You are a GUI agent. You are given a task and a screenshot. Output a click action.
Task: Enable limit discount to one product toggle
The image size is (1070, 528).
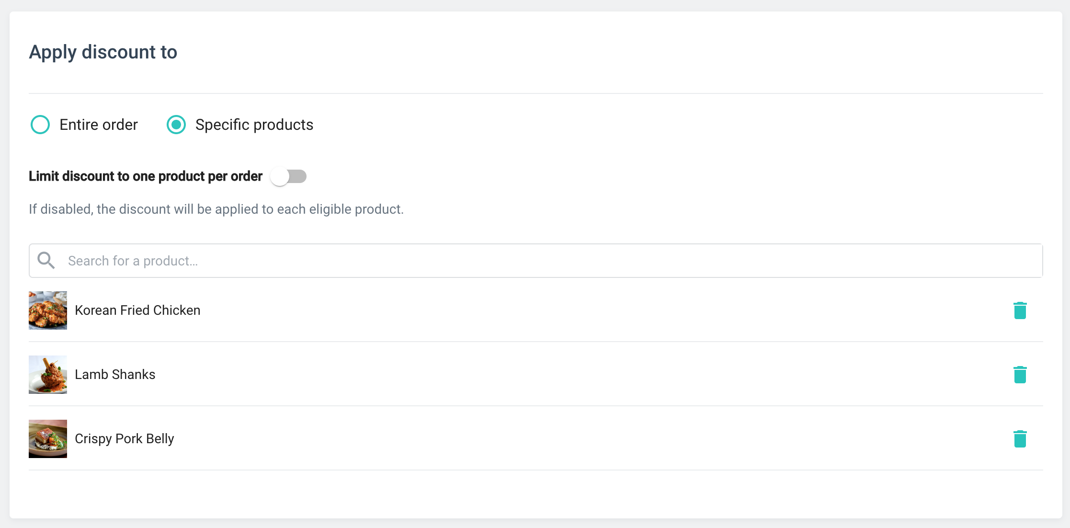[x=288, y=176]
